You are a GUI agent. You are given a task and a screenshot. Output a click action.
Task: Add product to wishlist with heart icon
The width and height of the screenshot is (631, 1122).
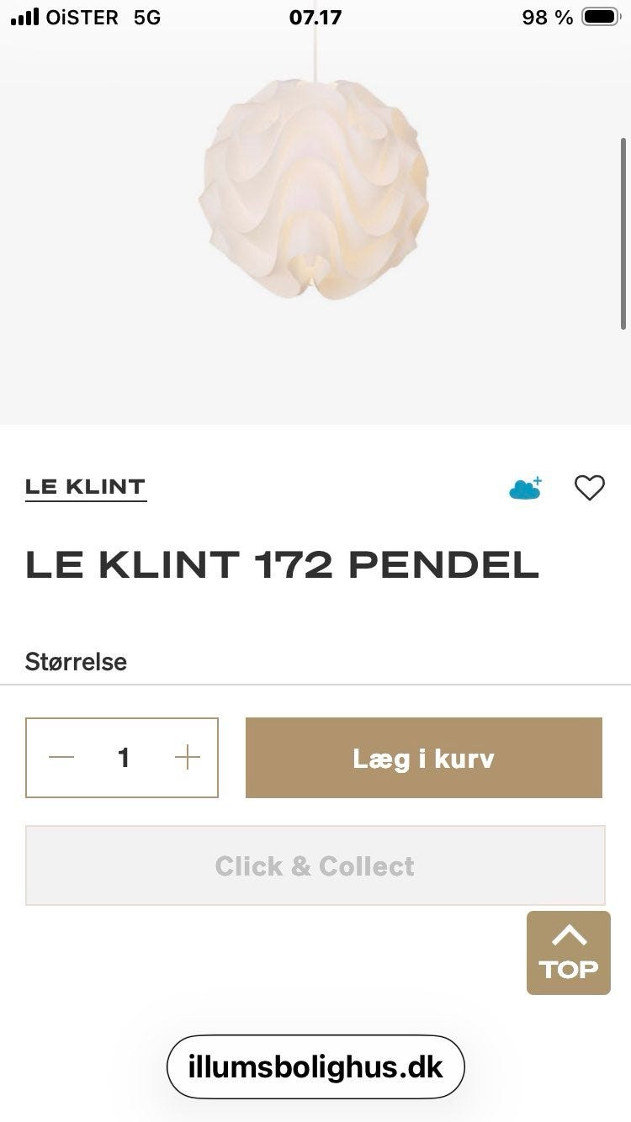589,488
